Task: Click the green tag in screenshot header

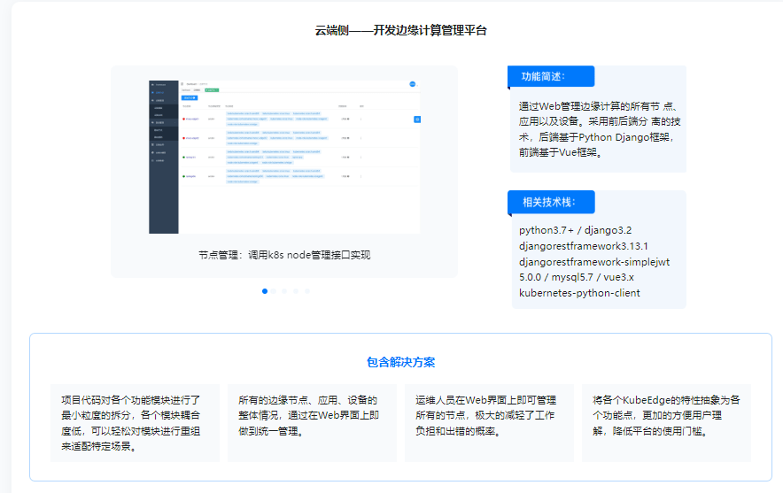Action: 212,90
